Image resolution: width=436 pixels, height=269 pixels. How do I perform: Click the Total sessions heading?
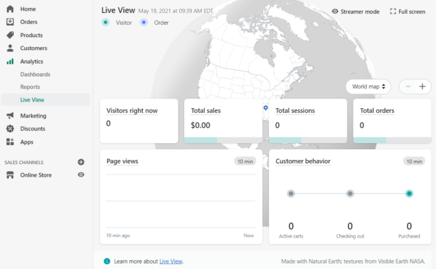pos(295,110)
